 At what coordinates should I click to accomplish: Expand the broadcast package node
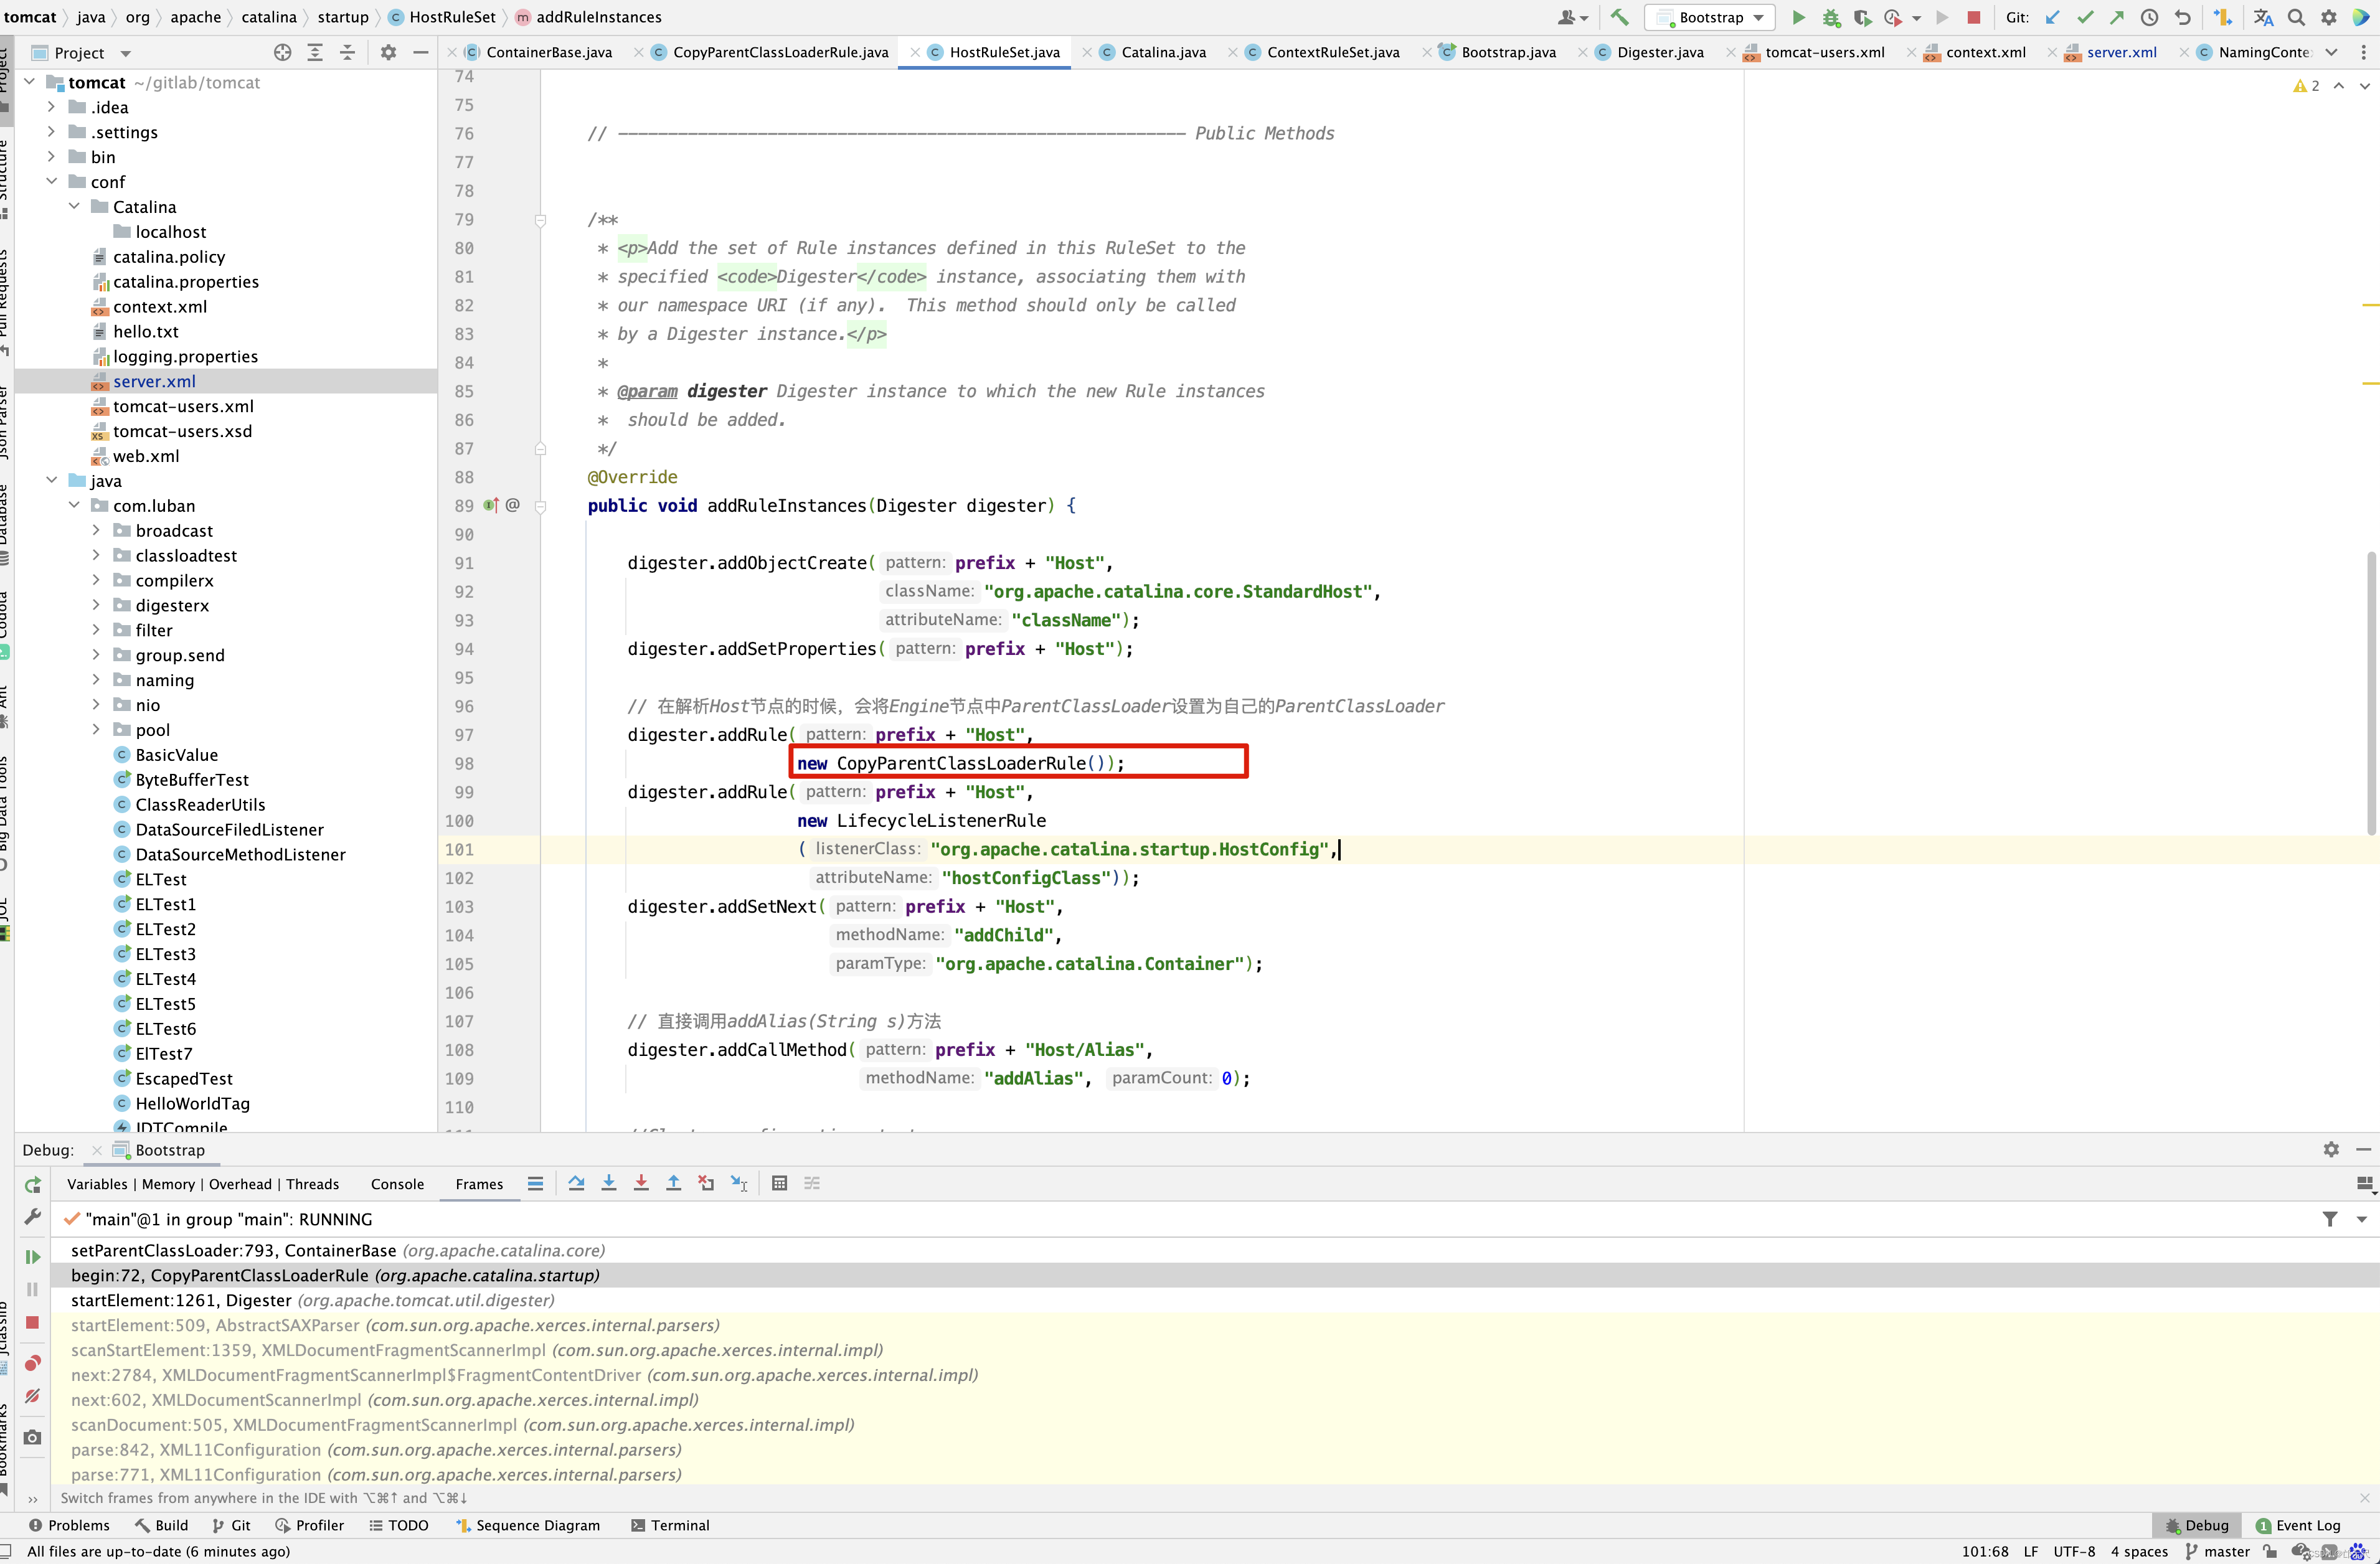tap(97, 530)
